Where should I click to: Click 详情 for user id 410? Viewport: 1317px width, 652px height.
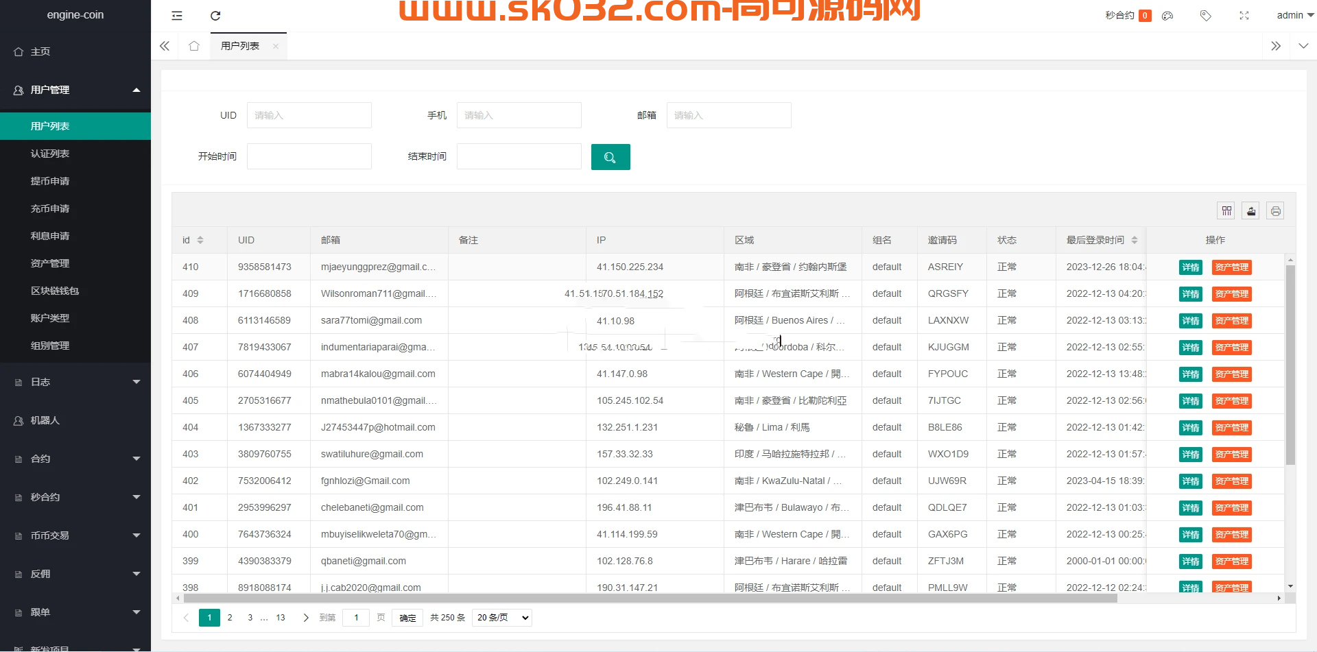click(x=1191, y=267)
